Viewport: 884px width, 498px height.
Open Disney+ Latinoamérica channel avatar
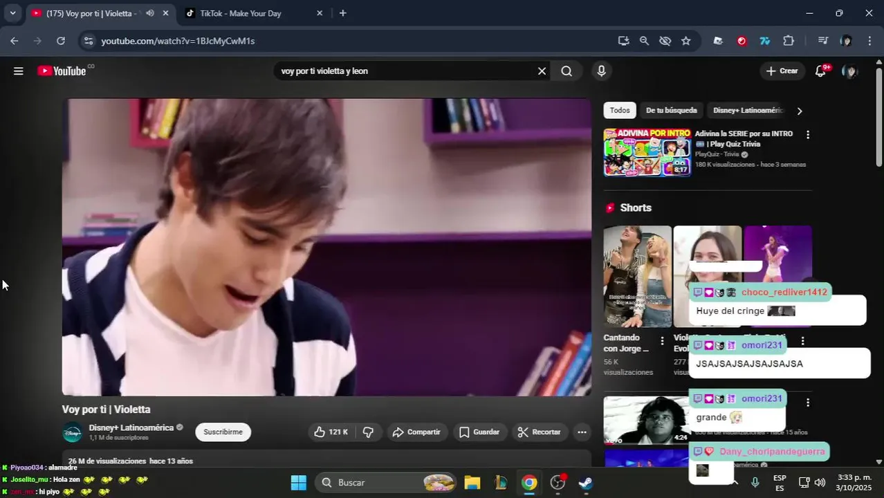[73, 432]
